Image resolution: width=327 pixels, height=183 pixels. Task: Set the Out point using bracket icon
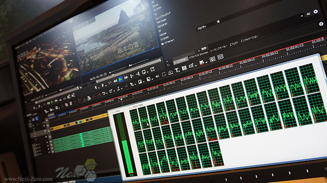(x=138, y=74)
